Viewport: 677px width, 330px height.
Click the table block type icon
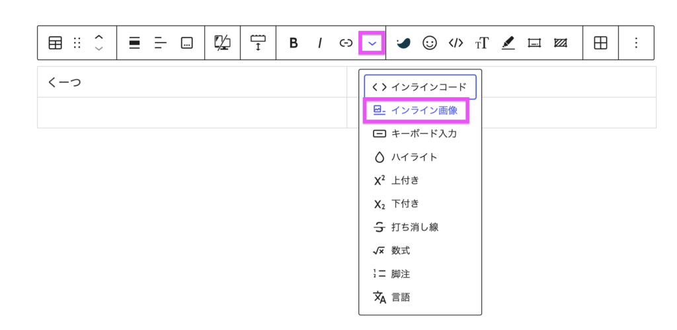(x=56, y=43)
